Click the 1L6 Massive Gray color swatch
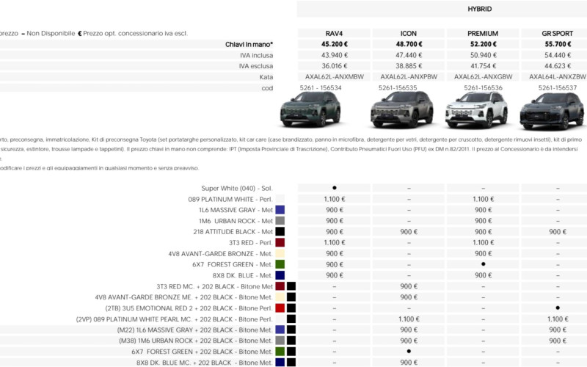 (x=280, y=210)
